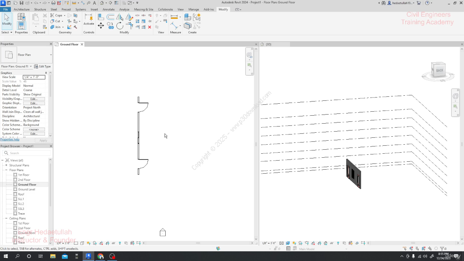Image resolution: width=464 pixels, height=261 pixels.
Task: Toggle visual style in the Ground Floor view bar
Action: [x=82, y=243]
